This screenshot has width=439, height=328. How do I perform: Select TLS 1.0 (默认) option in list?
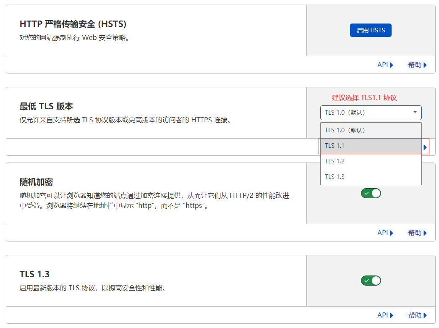point(371,130)
